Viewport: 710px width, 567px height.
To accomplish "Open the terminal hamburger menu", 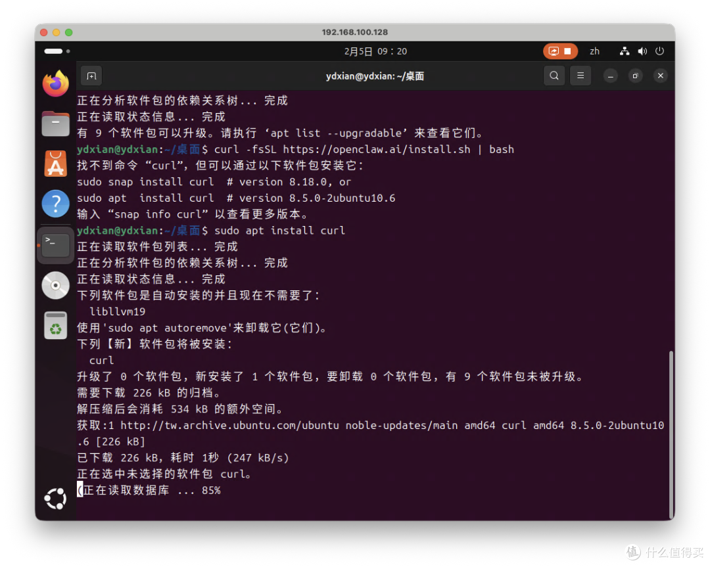I will (x=580, y=76).
